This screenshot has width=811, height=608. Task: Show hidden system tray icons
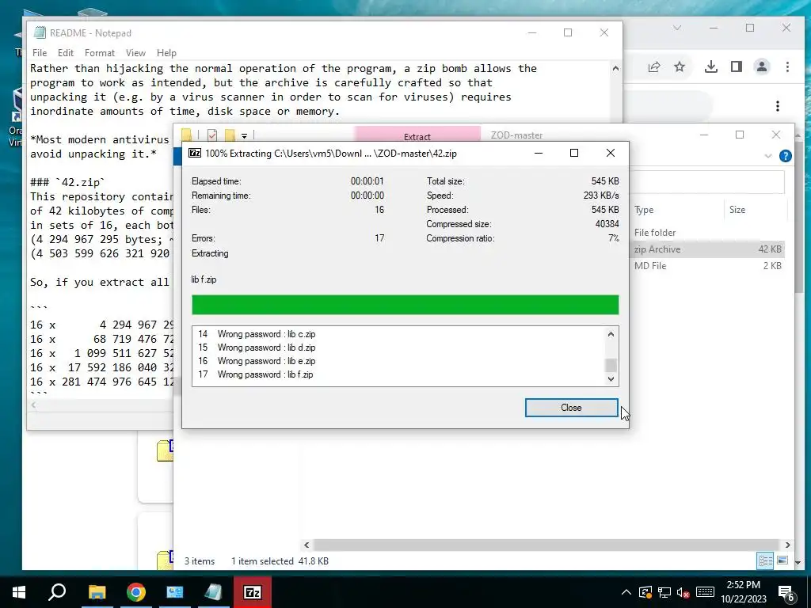pos(626,592)
